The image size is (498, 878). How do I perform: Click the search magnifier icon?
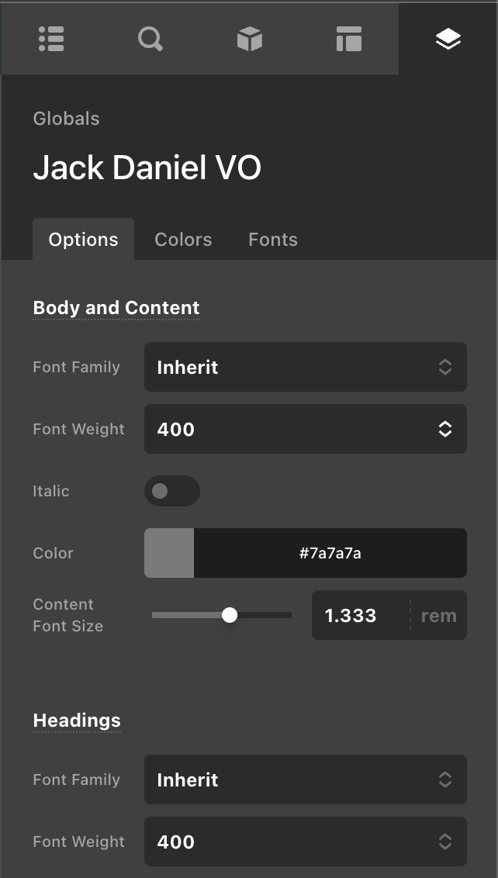coord(150,39)
